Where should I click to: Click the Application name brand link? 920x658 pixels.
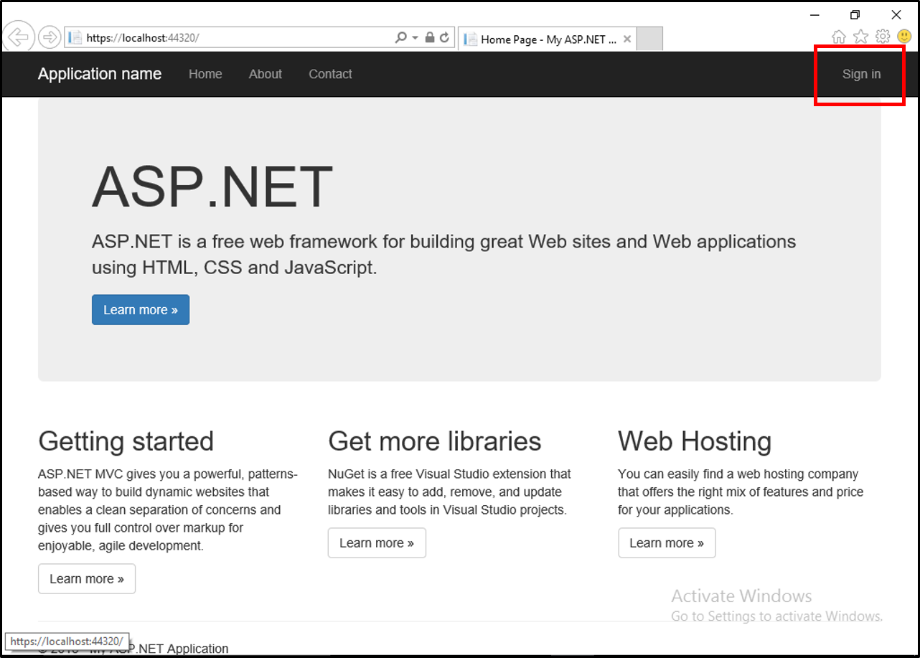tap(100, 74)
